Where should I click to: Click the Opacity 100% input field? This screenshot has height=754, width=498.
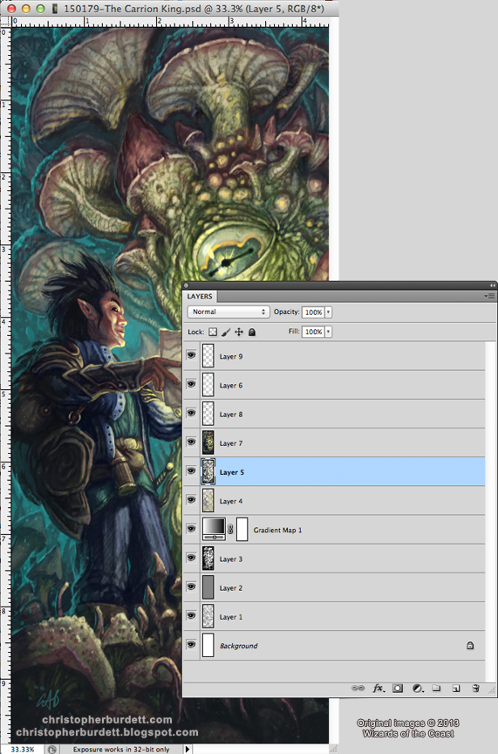click(313, 312)
